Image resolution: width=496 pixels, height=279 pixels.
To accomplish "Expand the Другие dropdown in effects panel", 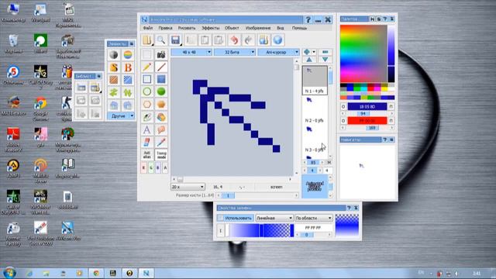I will tap(121, 115).
